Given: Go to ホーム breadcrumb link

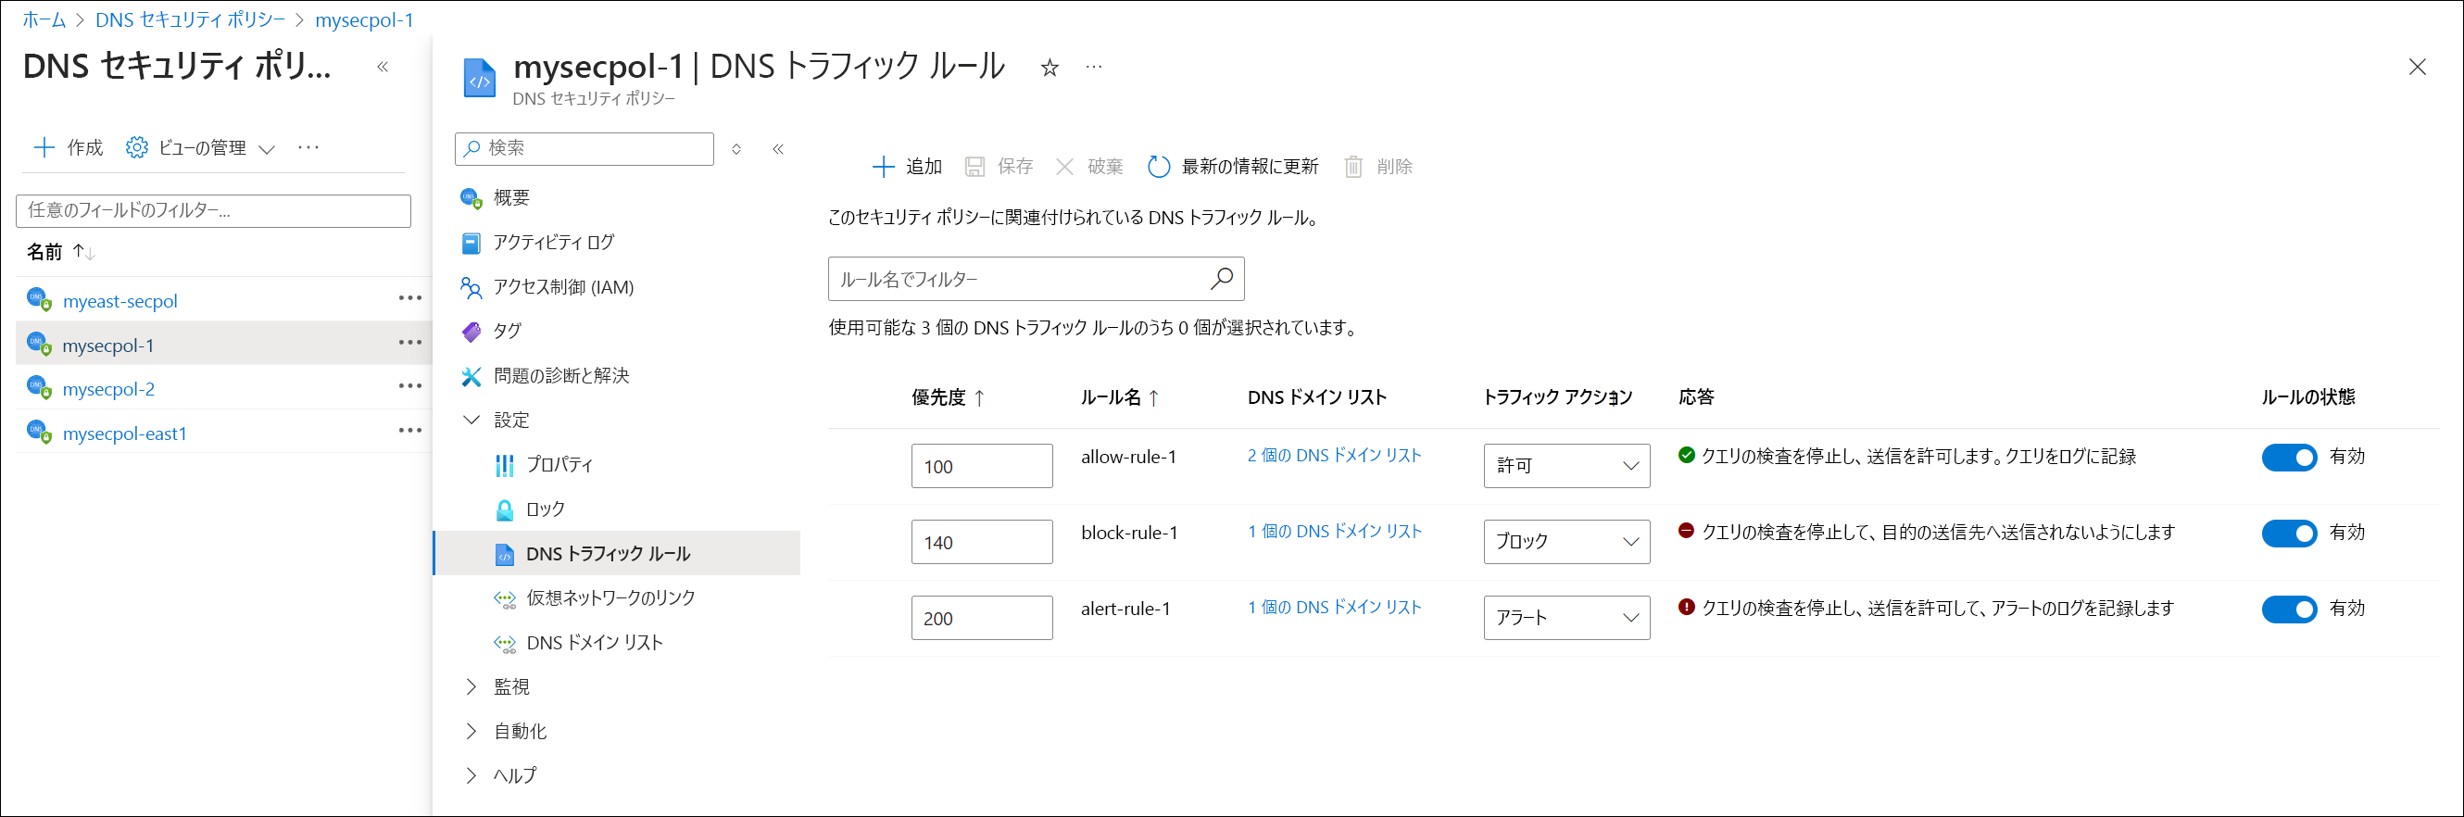Looking at the screenshot, I should click(x=44, y=19).
